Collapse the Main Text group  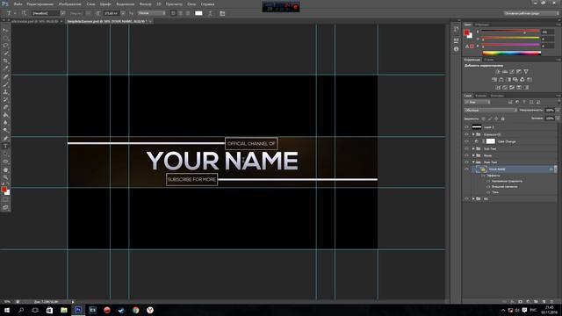point(473,162)
